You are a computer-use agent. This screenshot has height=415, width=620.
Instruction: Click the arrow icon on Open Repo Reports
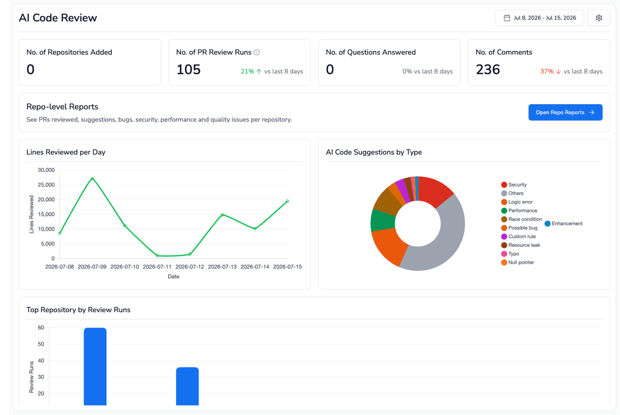592,112
